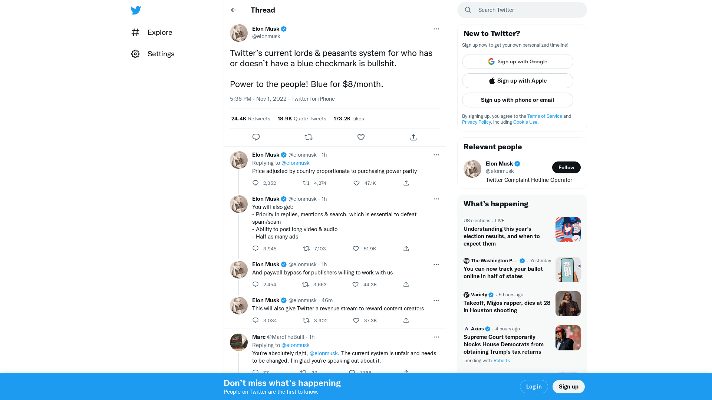This screenshot has height=400, width=712.
Task: Share the main tweet using the upload icon
Action: click(x=413, y=137)
